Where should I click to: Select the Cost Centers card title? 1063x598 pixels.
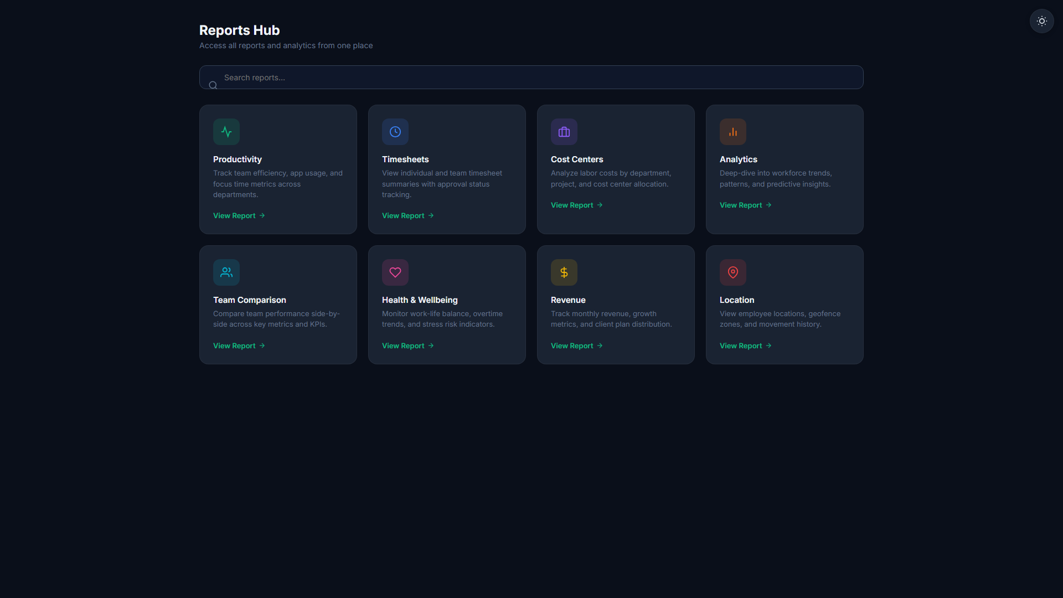(x=577, y=159)
